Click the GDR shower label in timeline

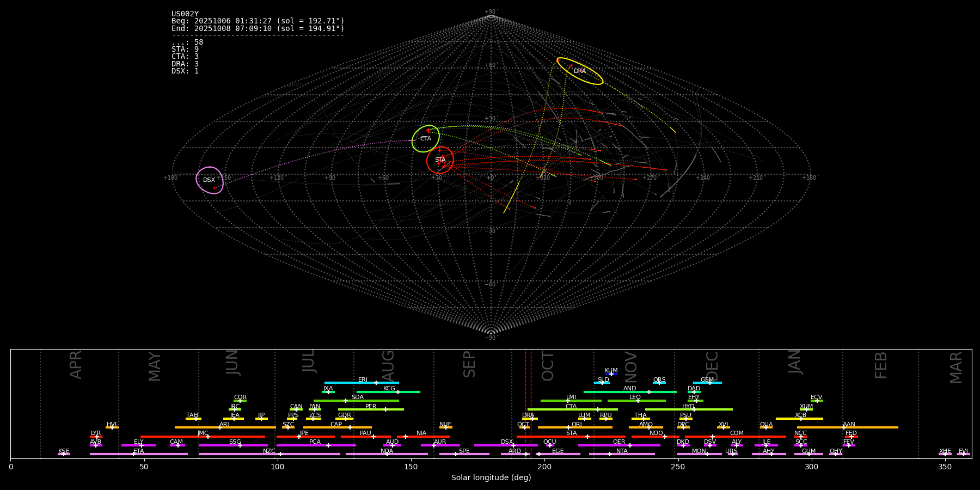(x=345, y=415)
